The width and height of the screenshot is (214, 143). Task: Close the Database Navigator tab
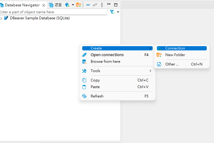(x=44, y=5)
